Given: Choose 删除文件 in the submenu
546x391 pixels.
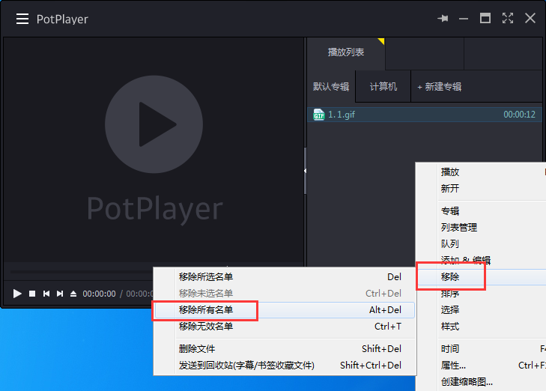Looking at the screenshot, I should (285, 348).
